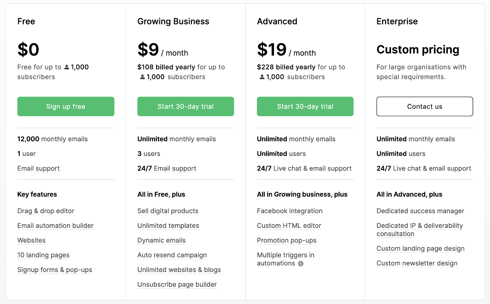
Task: Click the info icon beside Multiple triggers in automations
Action: (301, 264)
